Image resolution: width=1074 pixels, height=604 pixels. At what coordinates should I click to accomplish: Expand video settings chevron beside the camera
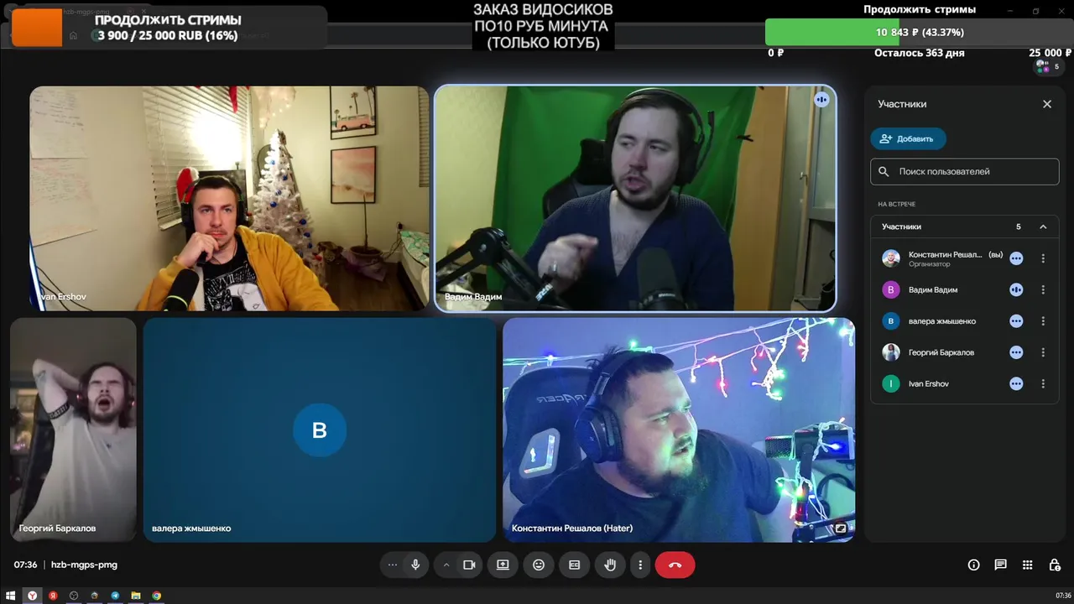point(446,565)
